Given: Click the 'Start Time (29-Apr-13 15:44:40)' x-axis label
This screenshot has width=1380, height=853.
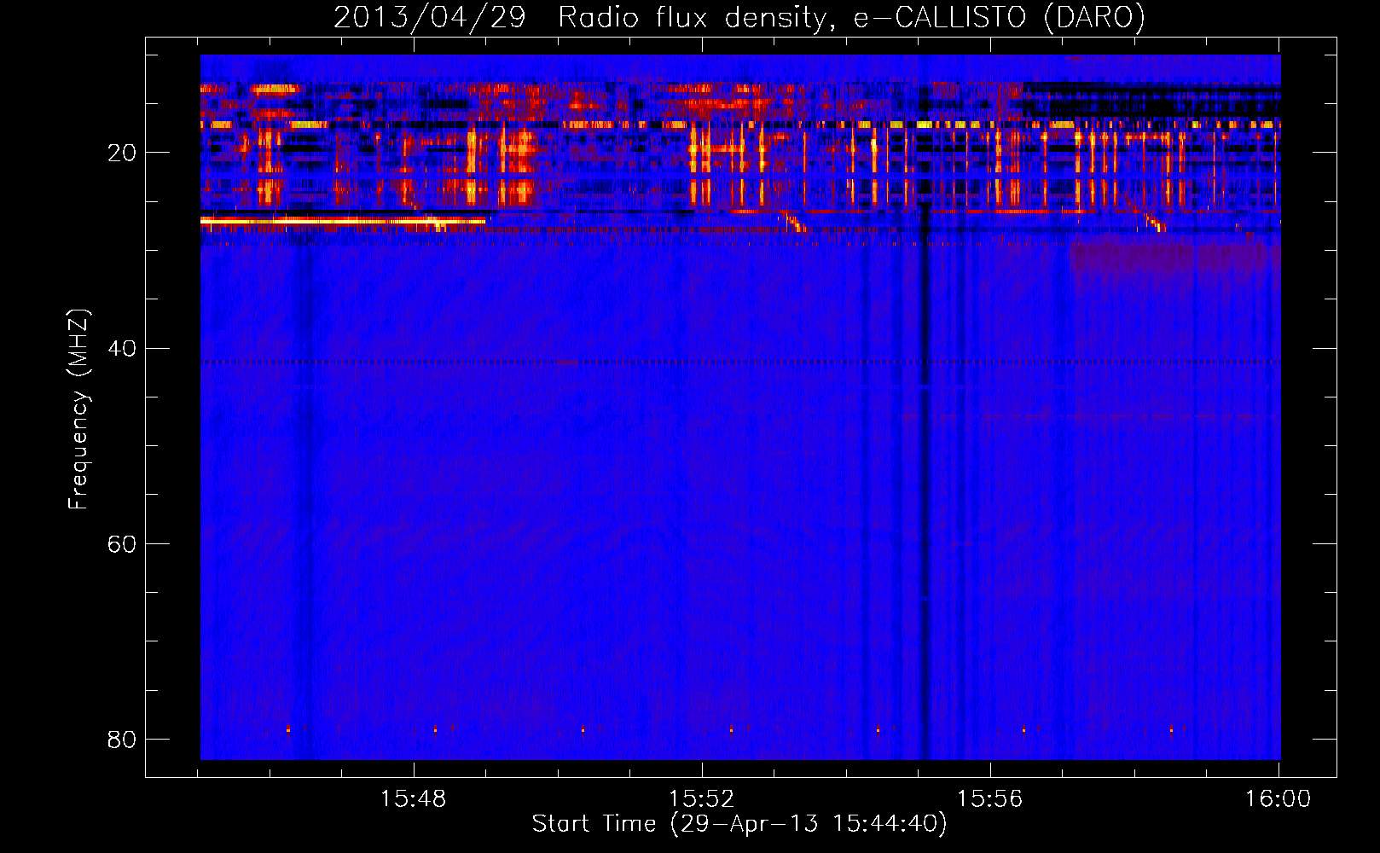Looking at the screenshot, I should point(739,824).
